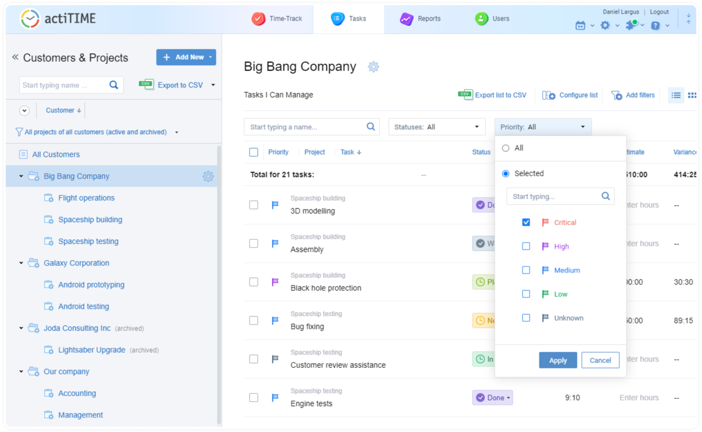This screenshot has width=702, height=432.
Task: Click the customer name search field
Action: pyautogui.click(x=71, y=85)
